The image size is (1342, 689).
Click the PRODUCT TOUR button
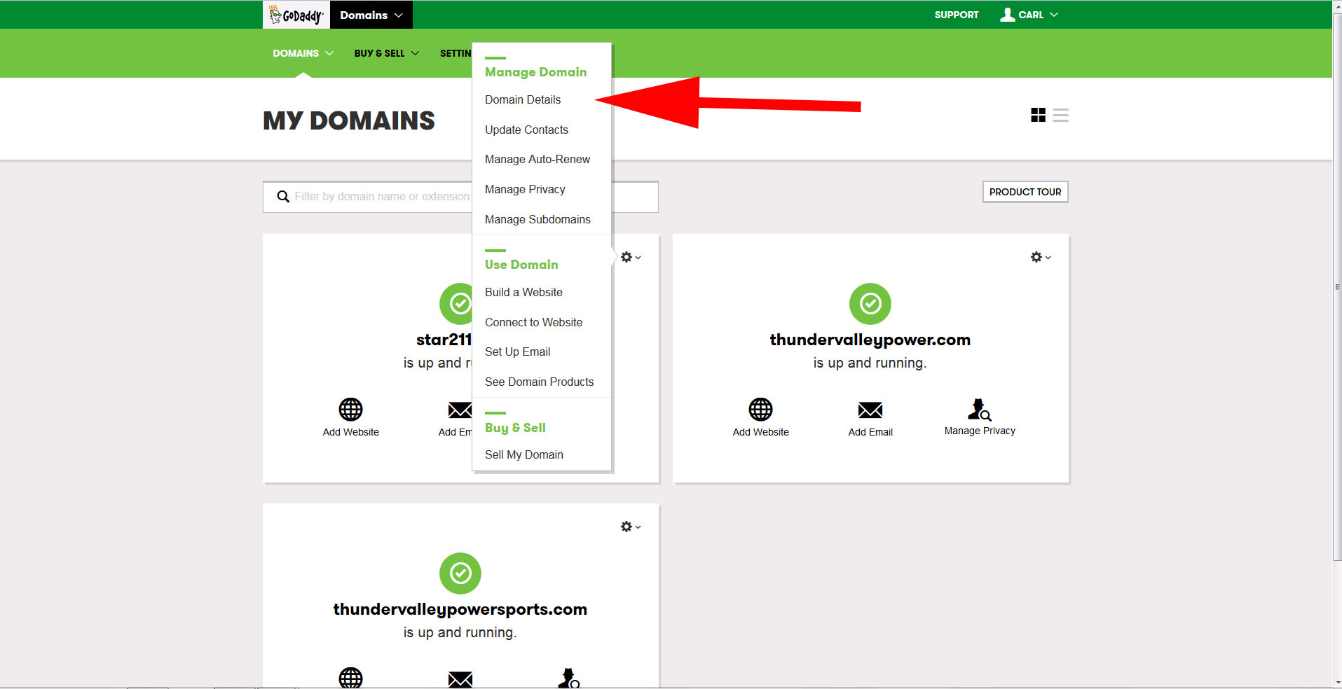[x=1025, y=192]
